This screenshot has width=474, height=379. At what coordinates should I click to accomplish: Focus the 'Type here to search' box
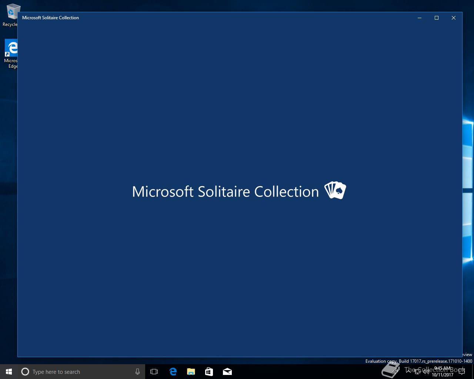click(x=81, y=372)
